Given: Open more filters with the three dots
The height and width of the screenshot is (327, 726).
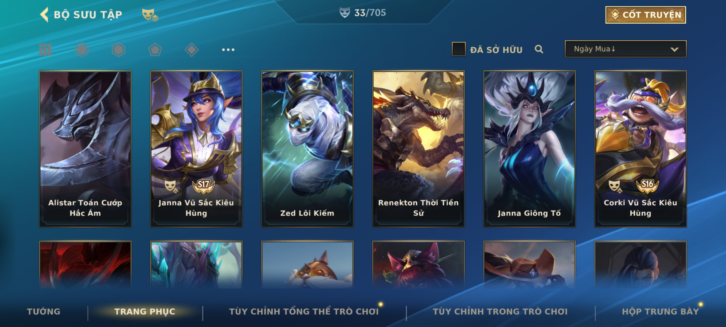Looking at the screenshot, I should (228, 50).
